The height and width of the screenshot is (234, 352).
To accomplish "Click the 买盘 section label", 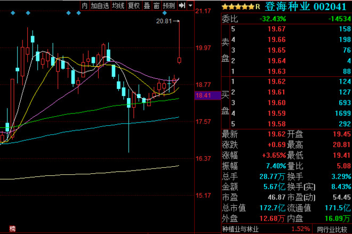I will [x=225, y=103].
